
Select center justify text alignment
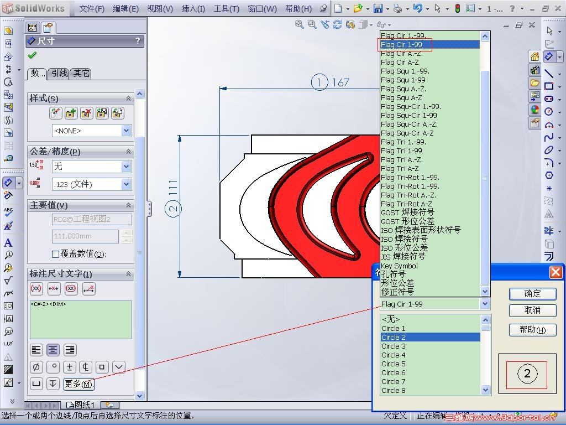click(53, 350)
